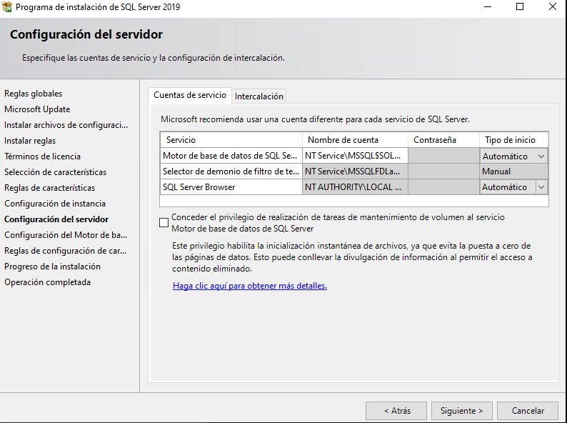Select the Motor de base de datos service cell
The image size is (567, 423).
pyautogui.click(x=231, y=156)
